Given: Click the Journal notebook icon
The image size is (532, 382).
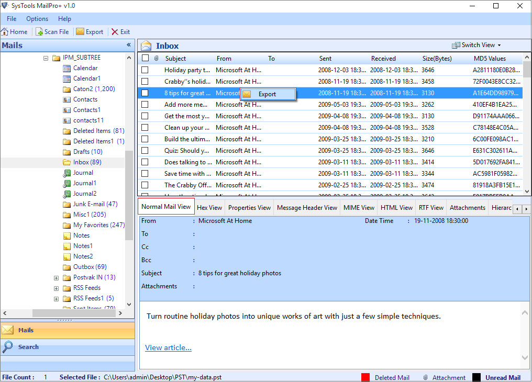Looking at the screenshot, I should pos(67,173).
